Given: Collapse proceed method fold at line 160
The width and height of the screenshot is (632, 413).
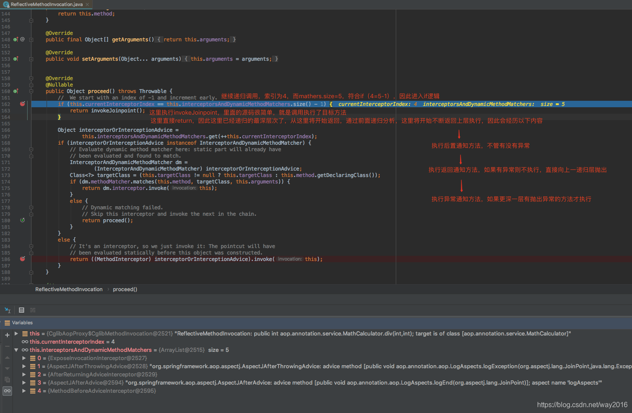Looking at the screenshot, I should pyautogui.click(x=31, y=91).
